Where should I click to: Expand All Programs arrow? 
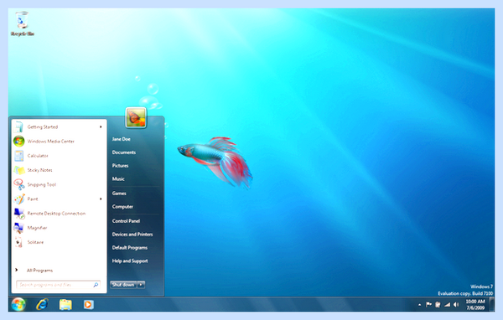tap(16, 270)
